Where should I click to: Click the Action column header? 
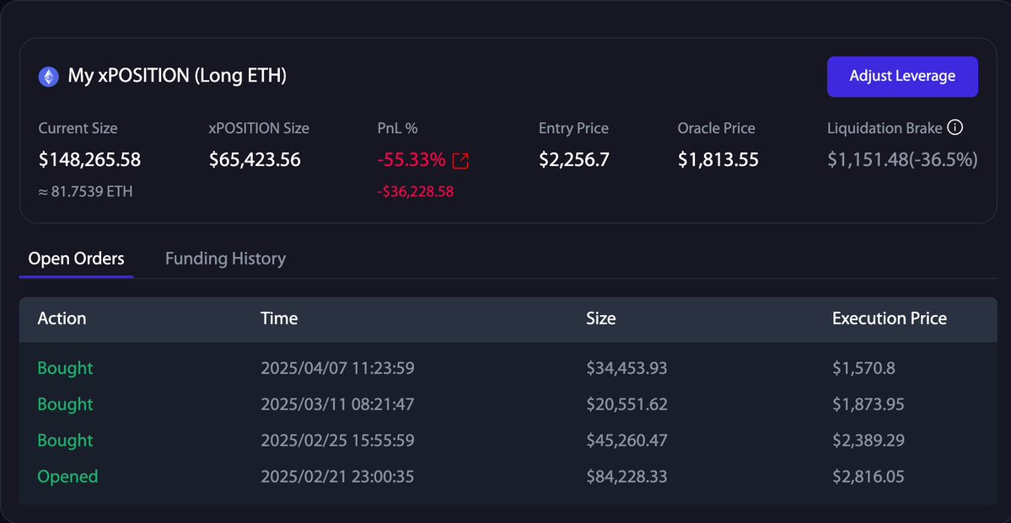pyautogui.click(x=62, y=318)
